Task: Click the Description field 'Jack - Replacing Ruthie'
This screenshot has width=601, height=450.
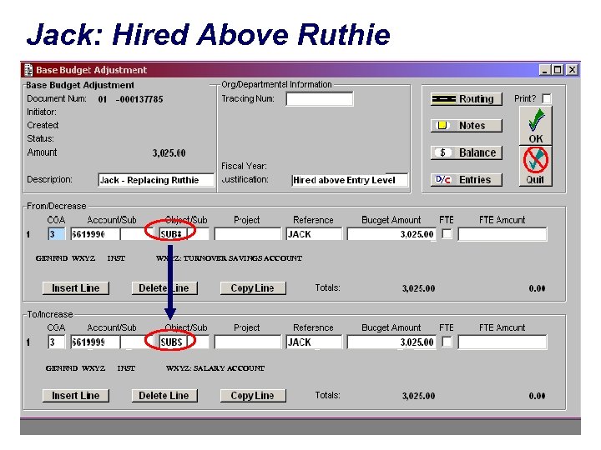Action: tap(156, 180)
